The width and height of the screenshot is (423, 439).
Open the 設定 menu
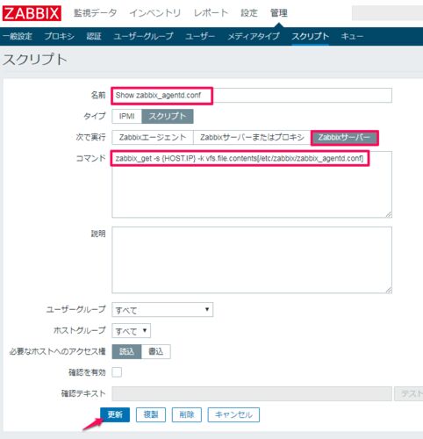[x=249, y=13]
